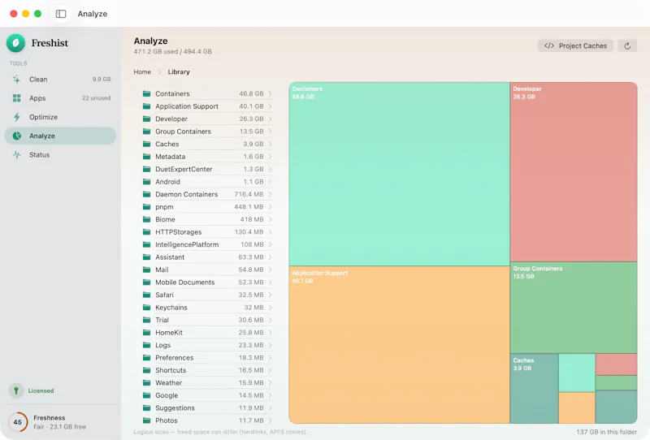Image resolution: width=650 pixels, height=440 pixels.
Task: Go to Home in breadcrumb
Action: [x=142, y=71]
